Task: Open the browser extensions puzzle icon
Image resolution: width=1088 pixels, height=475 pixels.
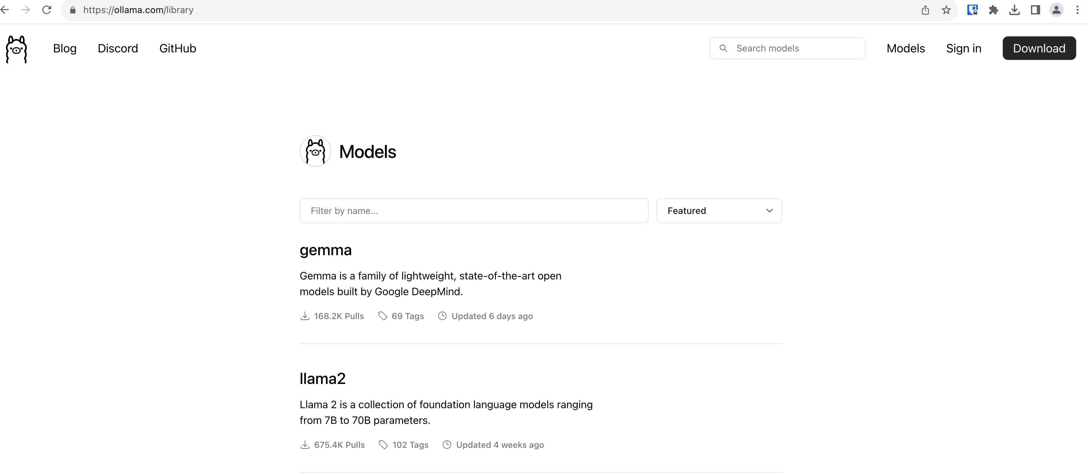Action: (x=993, y=10)
